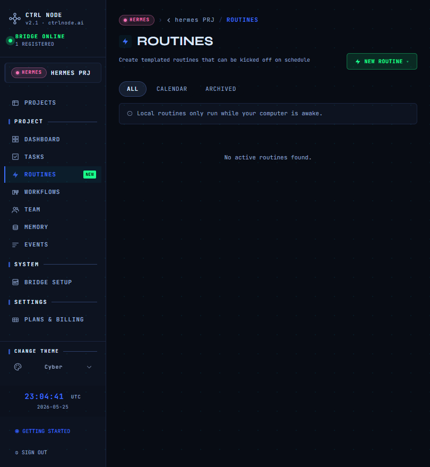This screenshot has height=467, width=430.
Task: Click the Sign Out power icon
Action: pos(16,453)
